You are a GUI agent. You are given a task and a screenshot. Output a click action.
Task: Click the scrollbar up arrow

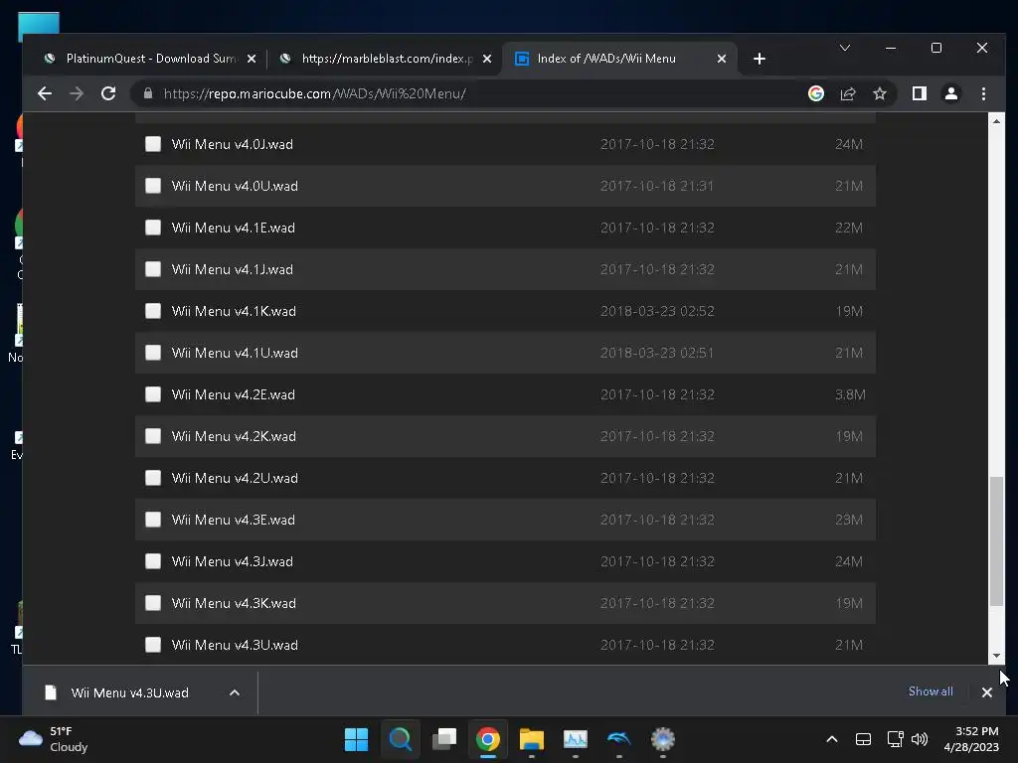click(x=996, y=121)
